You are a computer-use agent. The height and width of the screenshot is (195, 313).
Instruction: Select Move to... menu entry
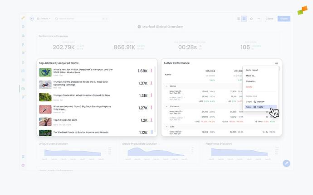coord(250,76)
